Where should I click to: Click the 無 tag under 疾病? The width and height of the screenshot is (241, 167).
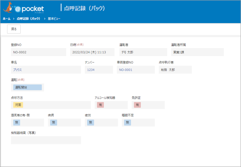(x=54, y=122)
